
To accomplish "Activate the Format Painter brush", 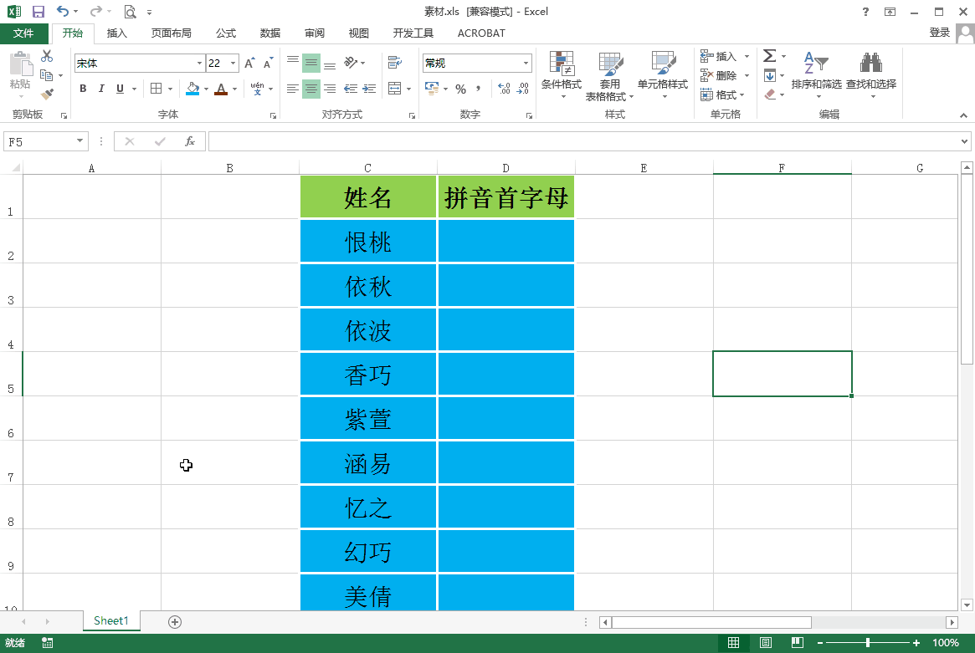I will 47,94.
